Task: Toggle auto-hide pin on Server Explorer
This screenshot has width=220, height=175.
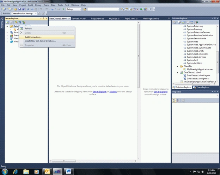Action: (43, 18)
